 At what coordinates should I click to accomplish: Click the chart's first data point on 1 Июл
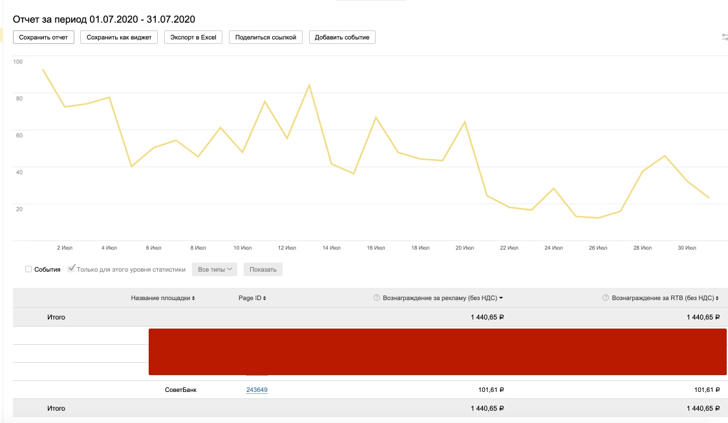point(43,70)
